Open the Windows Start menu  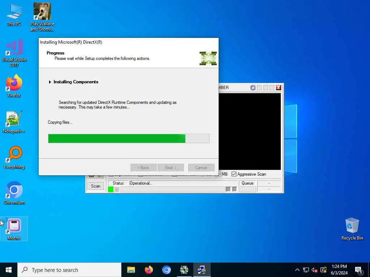pos(9,270)
